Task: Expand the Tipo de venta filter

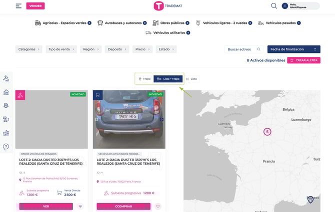Action: [x=61, y=49]
